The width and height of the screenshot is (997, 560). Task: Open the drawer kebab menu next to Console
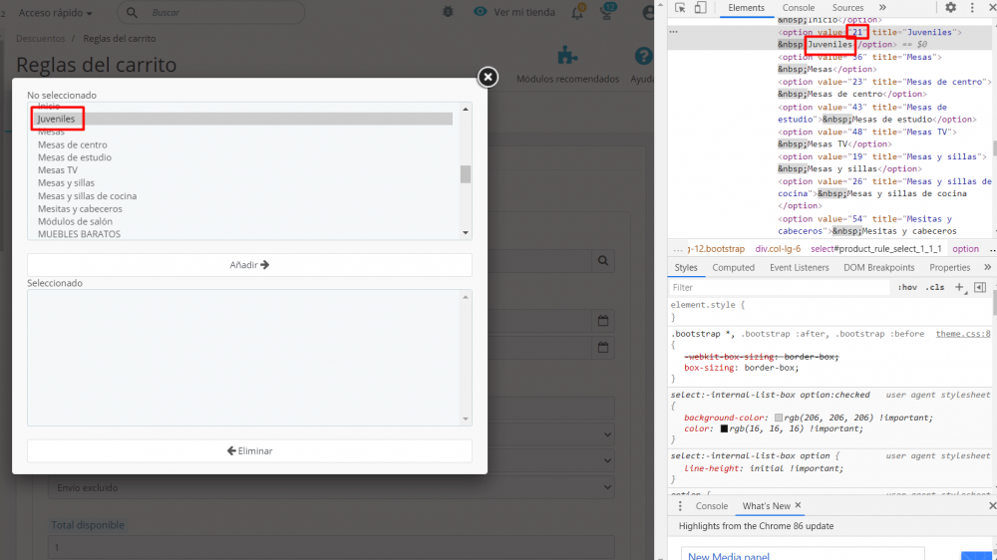[x=680, y=506]
